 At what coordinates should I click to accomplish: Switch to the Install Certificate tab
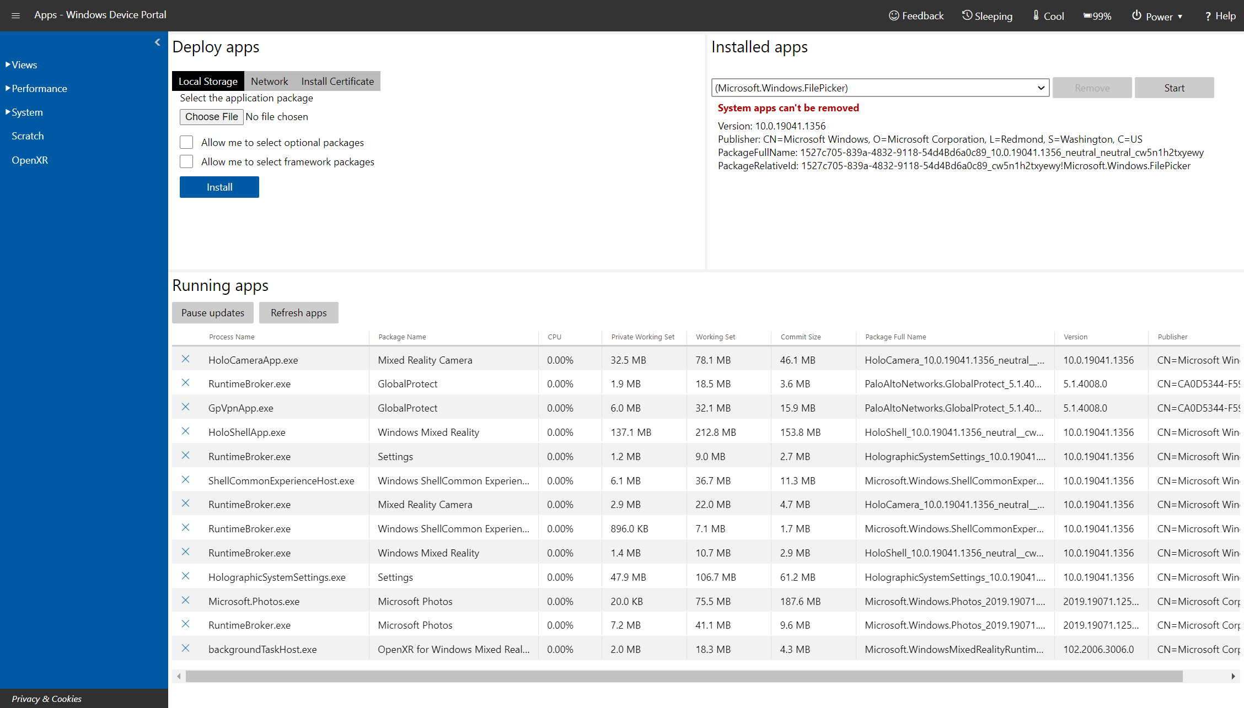point(337,80)
